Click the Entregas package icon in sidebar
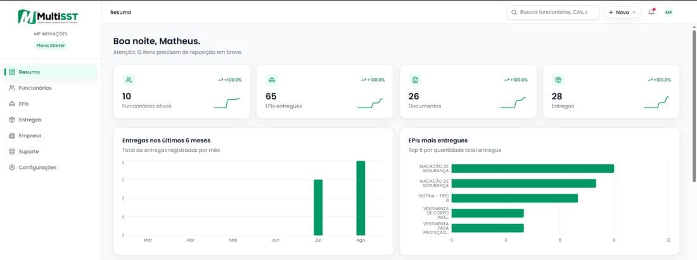 [12, 120]
